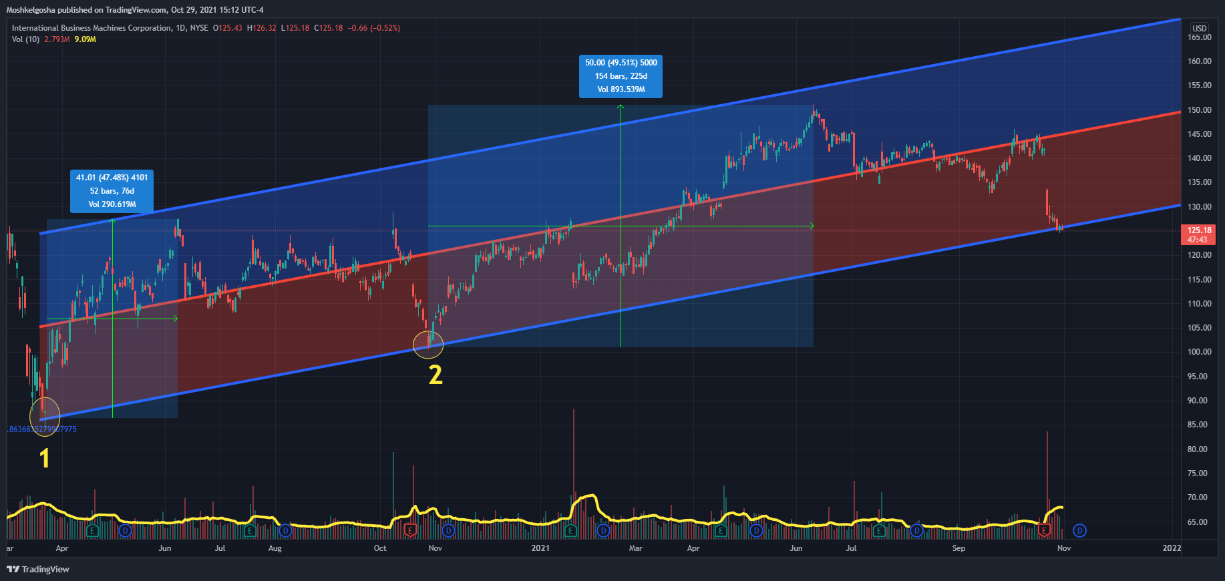
Task: Click the blue .863683279907975 price text
Action: [x=42, y=429]
